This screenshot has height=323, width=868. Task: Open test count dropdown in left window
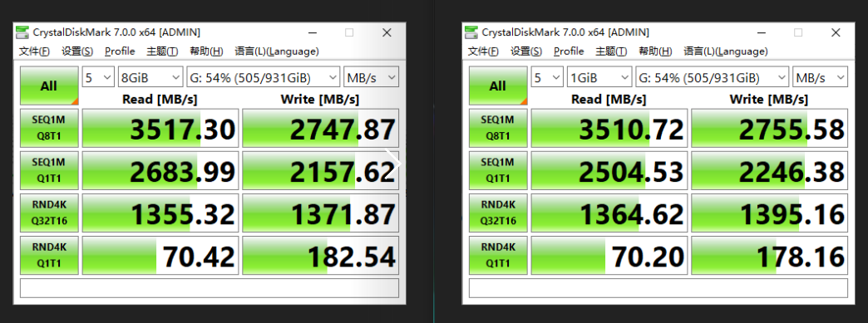coord(99,77)
